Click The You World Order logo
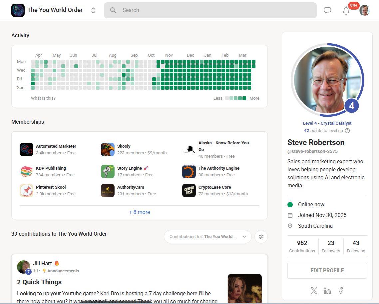Screen dimensions: 379x304 coord(18,10)
